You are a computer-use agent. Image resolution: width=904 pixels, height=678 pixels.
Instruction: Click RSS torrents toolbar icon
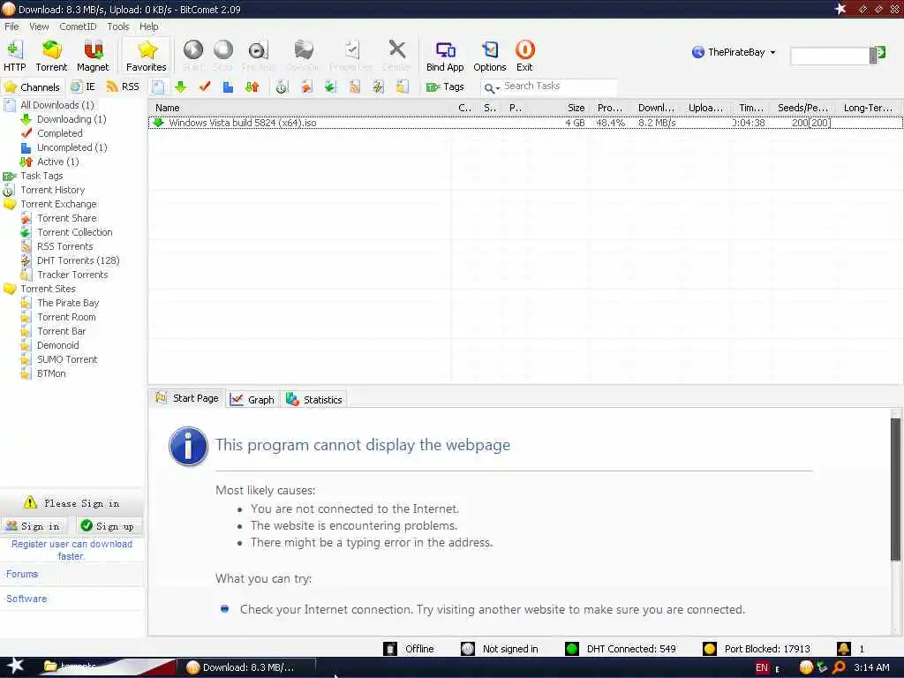354,87
